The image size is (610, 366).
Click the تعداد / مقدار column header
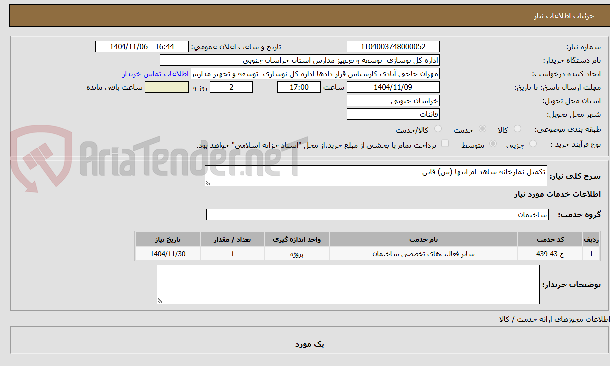(x=232, y=240)
